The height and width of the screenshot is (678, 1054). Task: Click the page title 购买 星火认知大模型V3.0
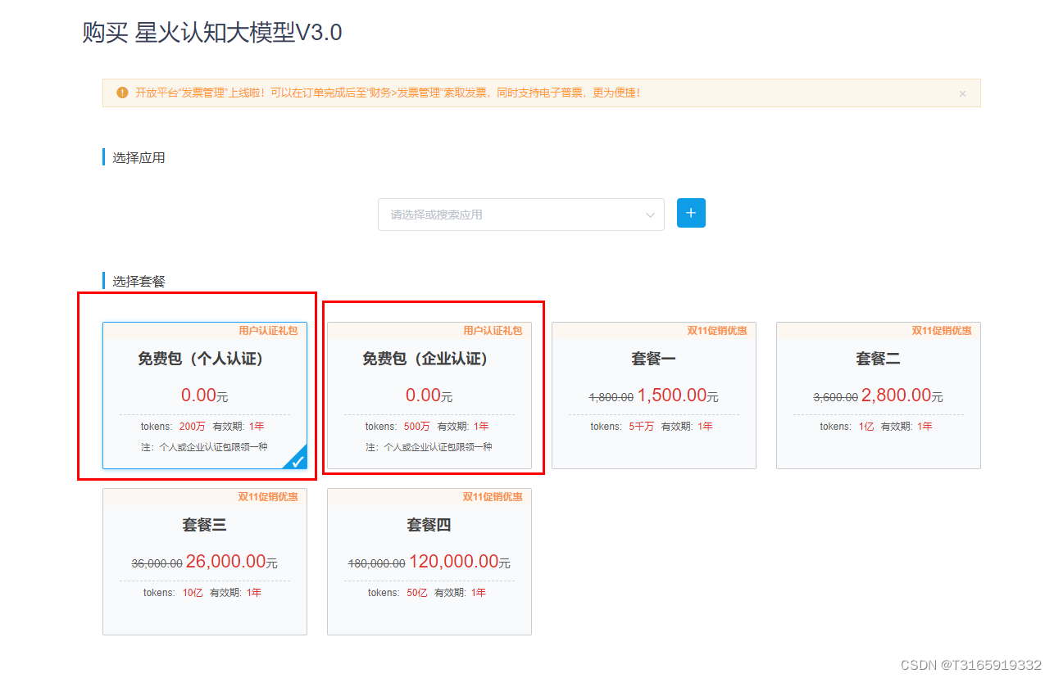212,33
